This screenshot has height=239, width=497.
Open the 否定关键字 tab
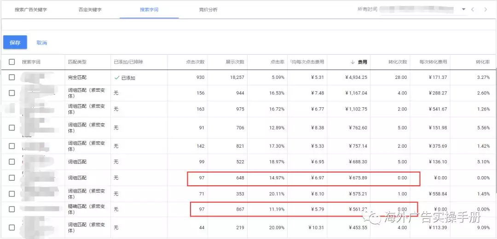click(x=90, y=10)
